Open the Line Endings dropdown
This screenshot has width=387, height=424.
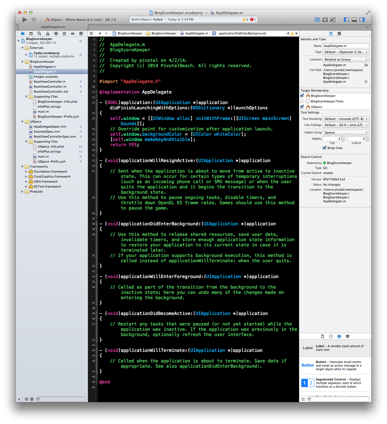346,125
